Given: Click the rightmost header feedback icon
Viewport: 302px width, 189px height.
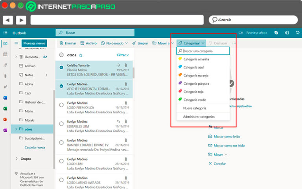Looking at the screenshot, I should pyautogui.click(x=298, y=33).
